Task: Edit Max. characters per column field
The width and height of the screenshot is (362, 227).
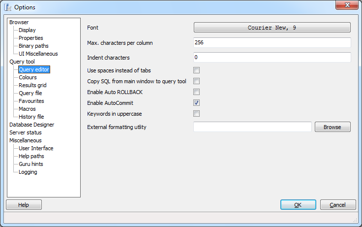Action: tap(272, 43)
